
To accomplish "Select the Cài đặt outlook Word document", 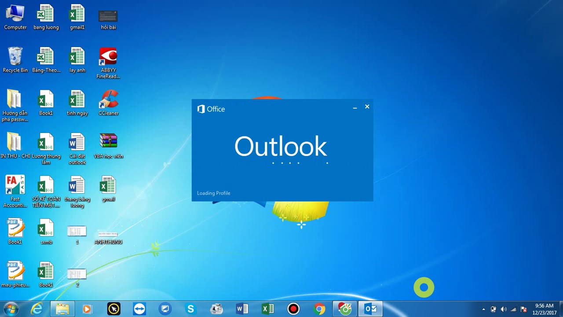I will point(77,149).
